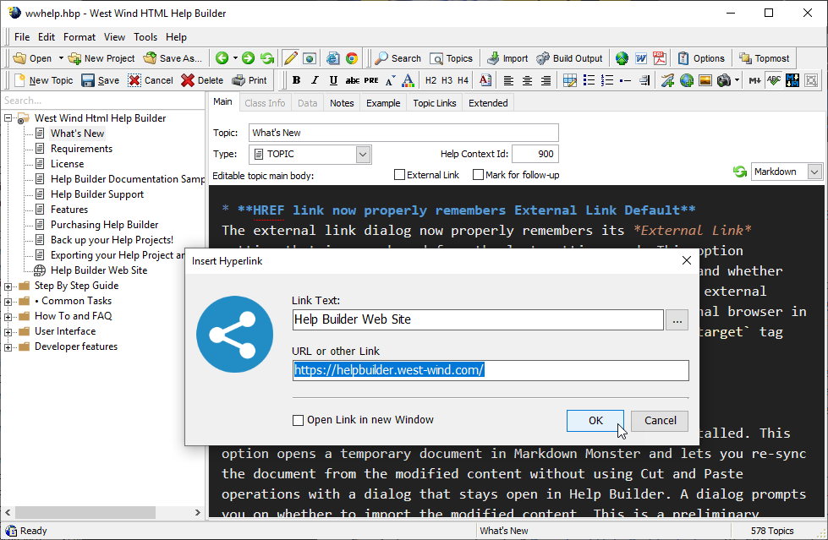Switch to the Extended tab
Screen dimensions: 828x540
(488, 103)
